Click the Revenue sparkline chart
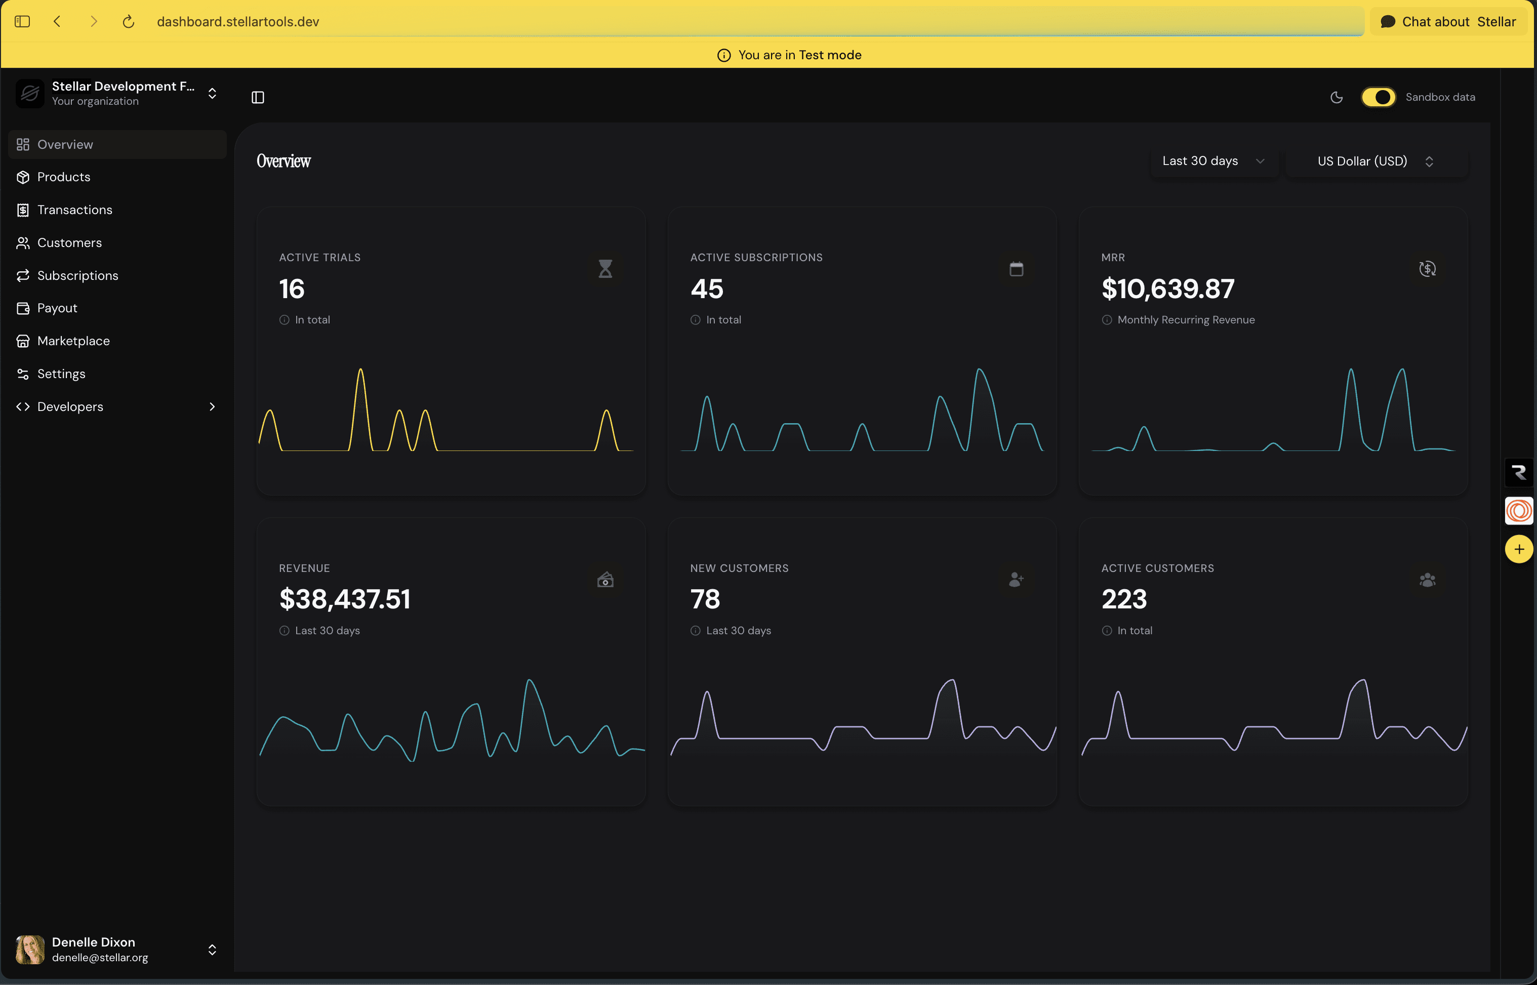 (x=452, y=720)
